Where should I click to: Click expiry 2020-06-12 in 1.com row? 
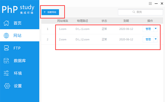click(x=126, y=29)
